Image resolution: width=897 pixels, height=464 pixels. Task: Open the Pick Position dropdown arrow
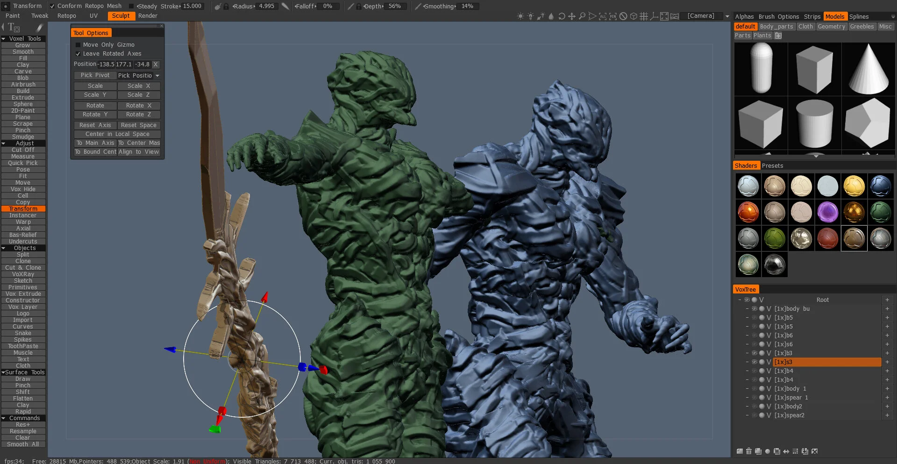click(x=157, y=76)
